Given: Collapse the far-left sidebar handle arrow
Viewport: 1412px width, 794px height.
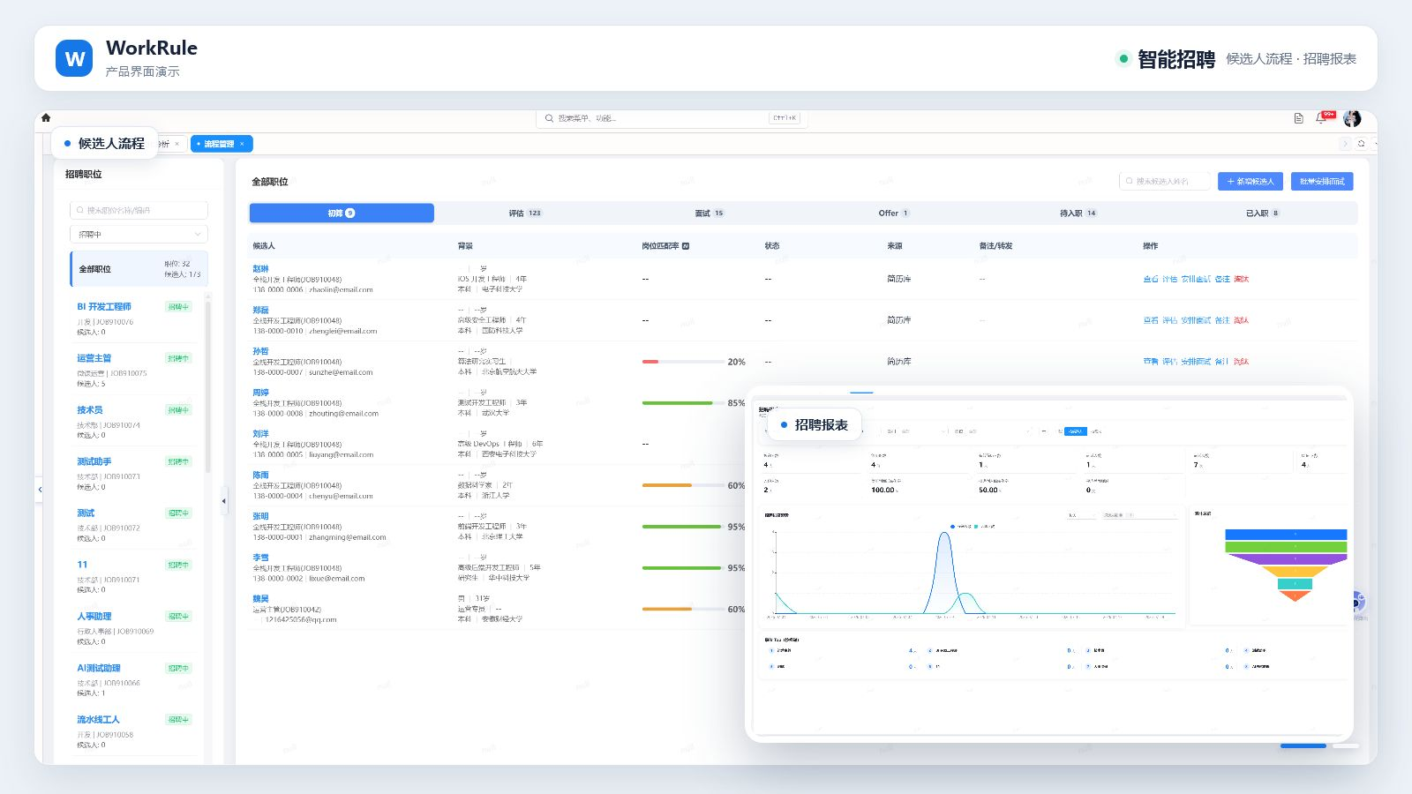Looking at the screenshot, I should pyautogui.click(x=40, y=490).
